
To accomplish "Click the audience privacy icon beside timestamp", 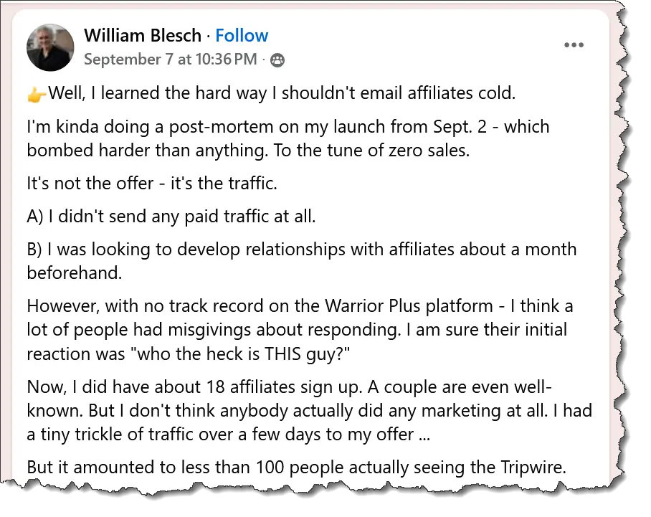I will click(277, 60).
